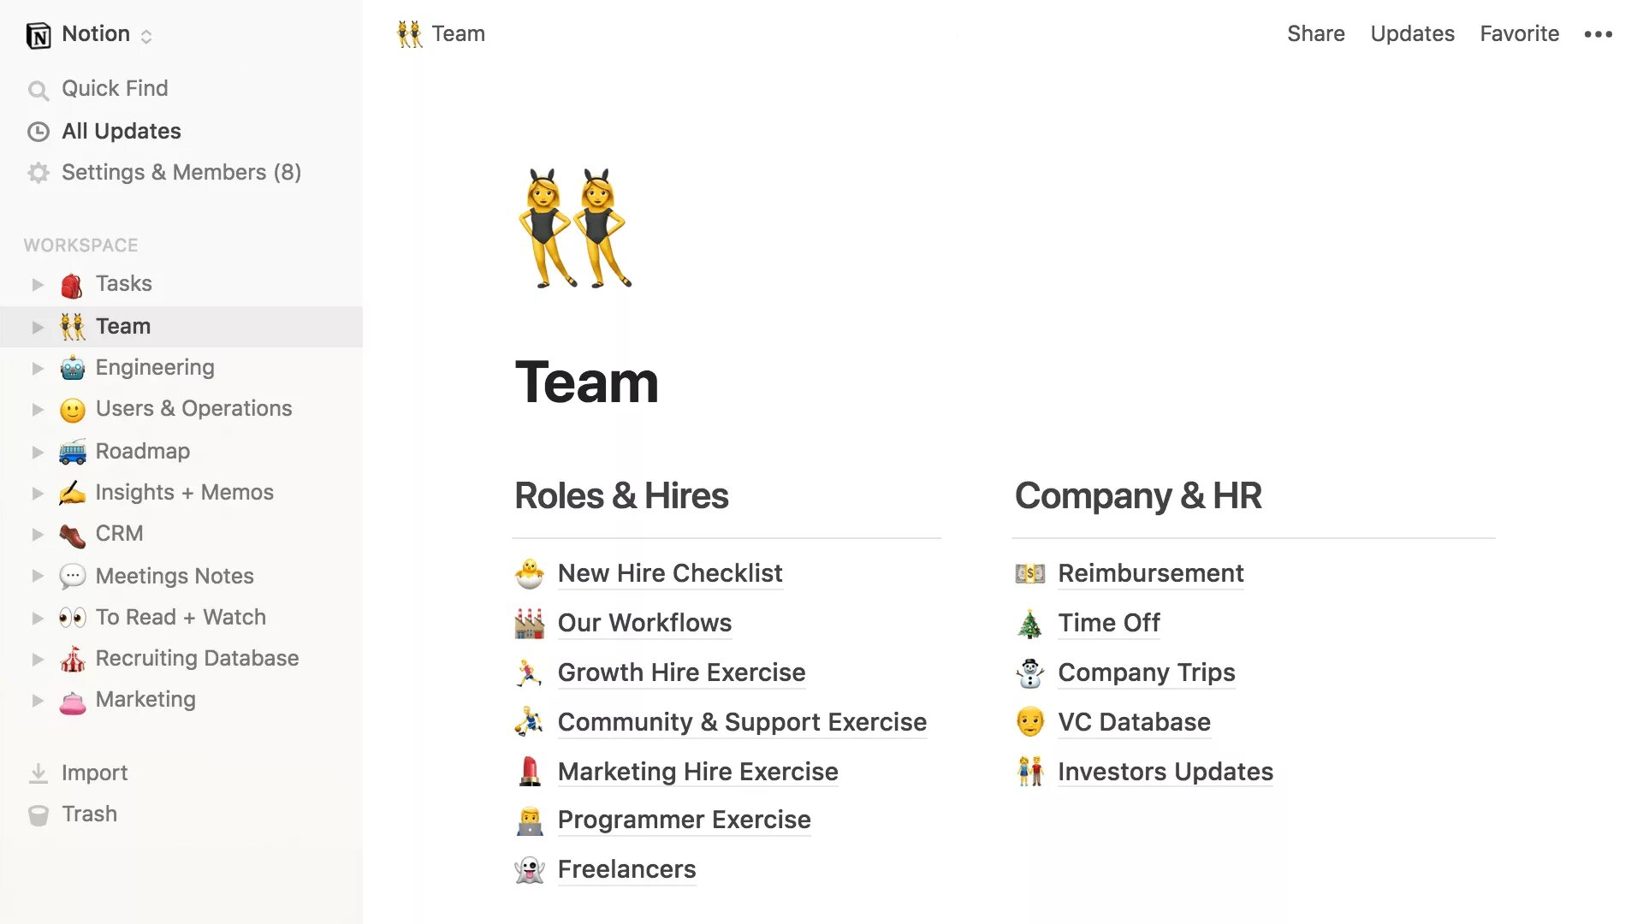Click the Updates menu item
Screen dimensions: 1643x924
[x=1412, y=33]
